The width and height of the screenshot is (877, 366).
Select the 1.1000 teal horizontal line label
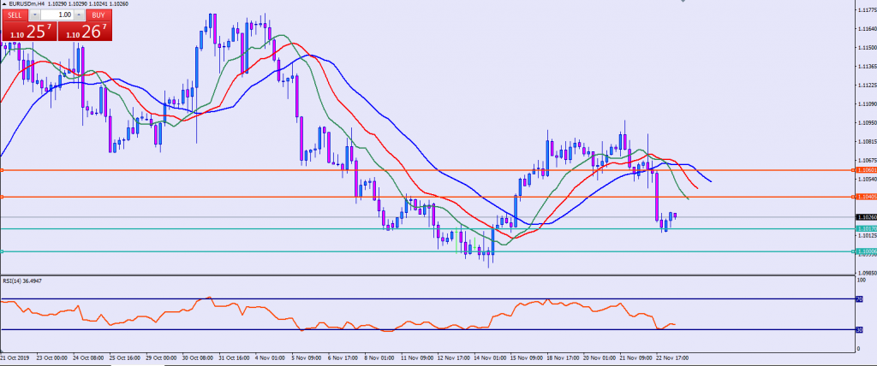click(865, 251)
